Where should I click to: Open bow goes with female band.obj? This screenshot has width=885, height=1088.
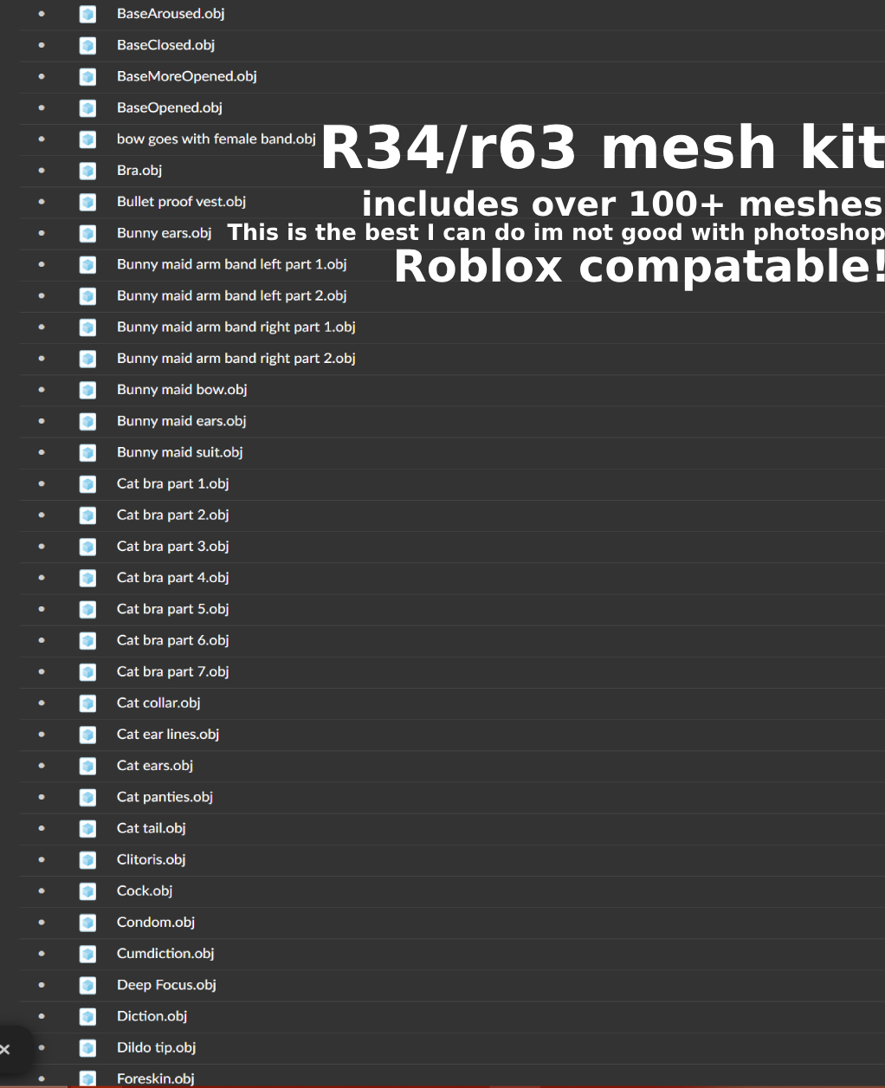[x=216, y=139]
